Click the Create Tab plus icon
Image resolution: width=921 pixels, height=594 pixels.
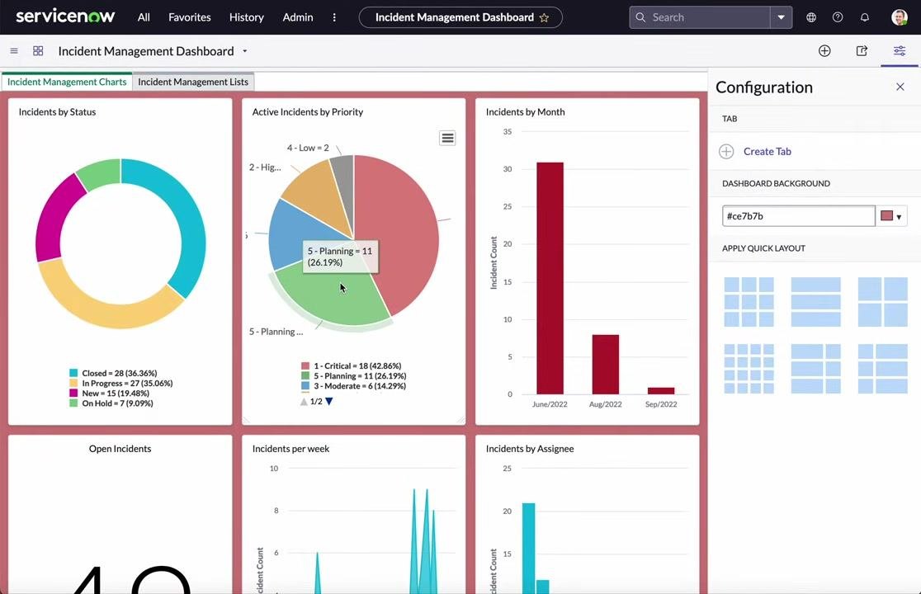[726, 152]
